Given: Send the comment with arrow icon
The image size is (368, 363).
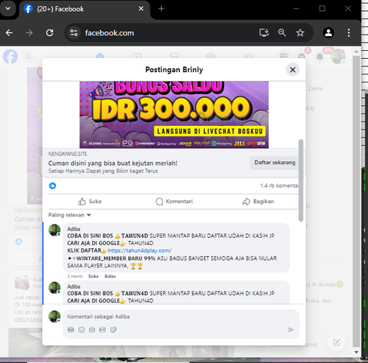Looking at the screenshot, I should [291, 330].
